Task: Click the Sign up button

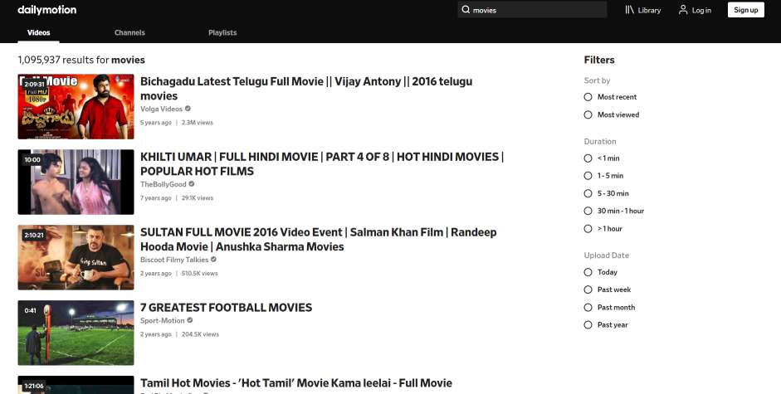Action: click(745, 9)
